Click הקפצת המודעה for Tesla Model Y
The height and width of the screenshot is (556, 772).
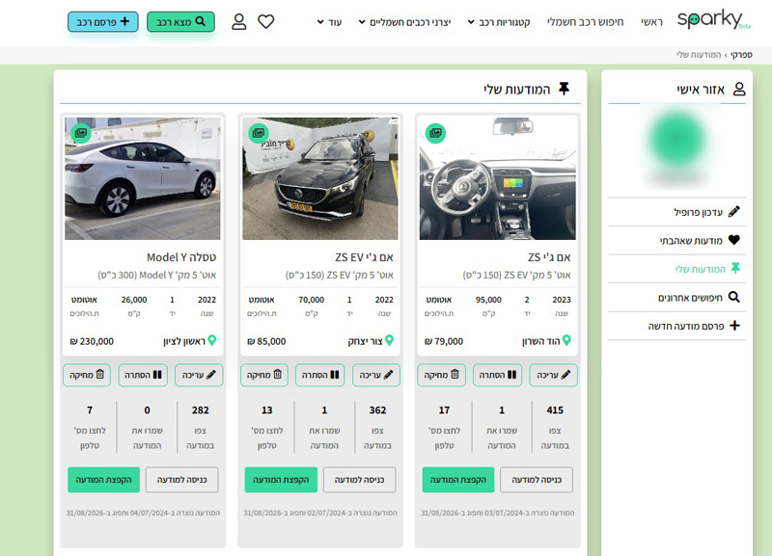(x=103, y=480)
